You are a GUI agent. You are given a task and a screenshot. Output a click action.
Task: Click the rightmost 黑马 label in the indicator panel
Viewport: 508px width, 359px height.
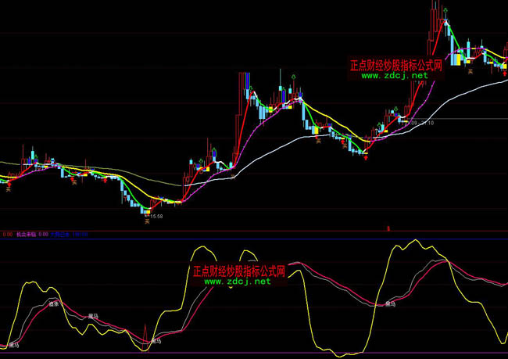(380, 303)
